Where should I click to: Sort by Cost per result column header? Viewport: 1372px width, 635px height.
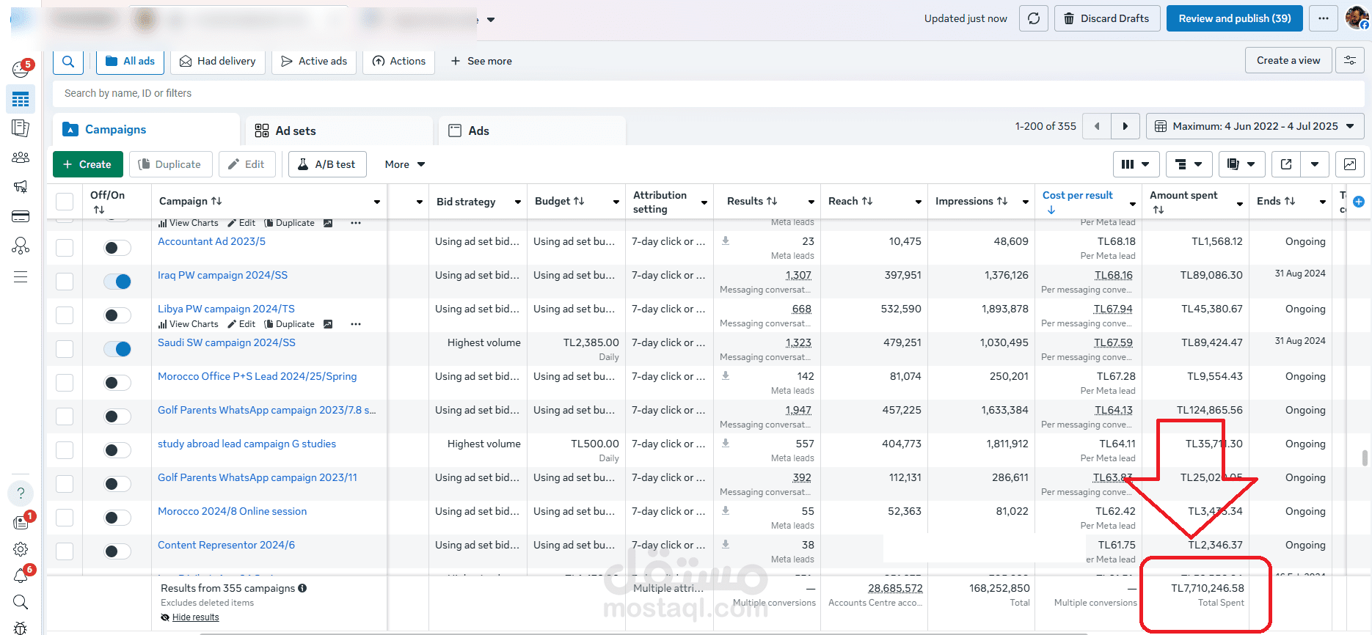1077,195
